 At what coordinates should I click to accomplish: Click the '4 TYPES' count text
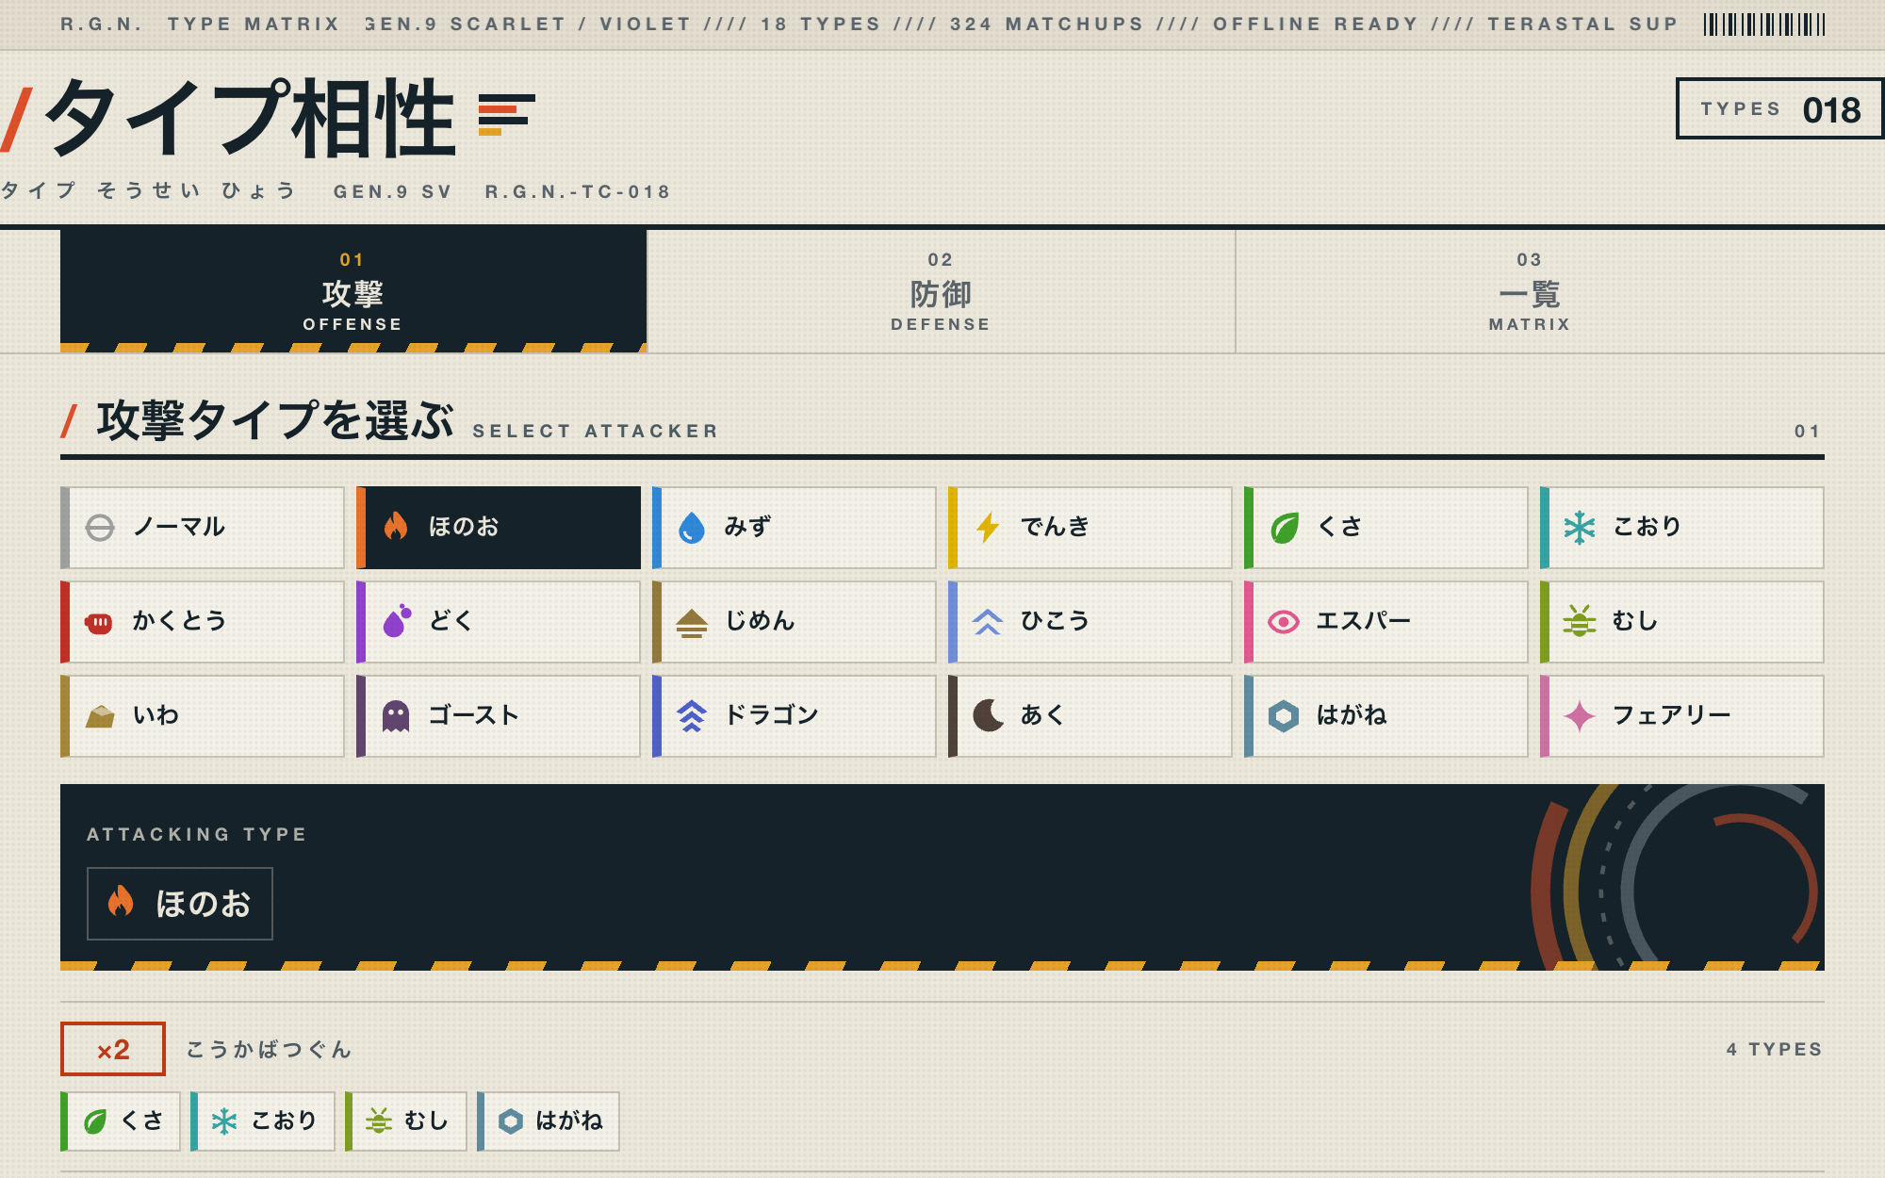[1774, 1049]
